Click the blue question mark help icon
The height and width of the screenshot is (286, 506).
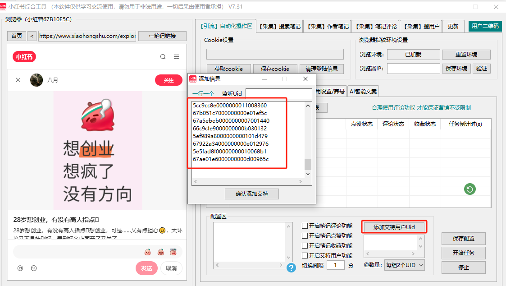(x=292, y=268)
